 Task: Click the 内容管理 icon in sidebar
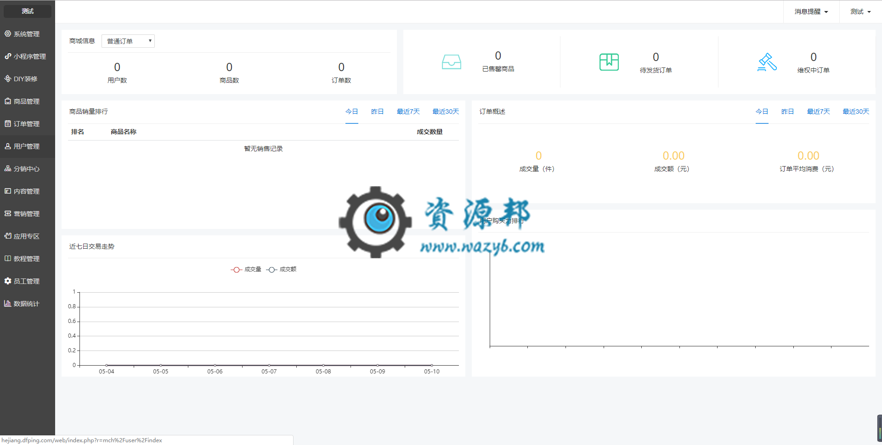8,191
